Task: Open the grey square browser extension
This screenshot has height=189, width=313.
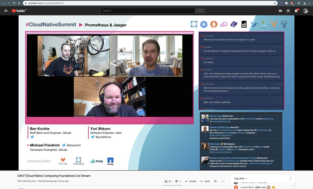Action: point(287,3)
